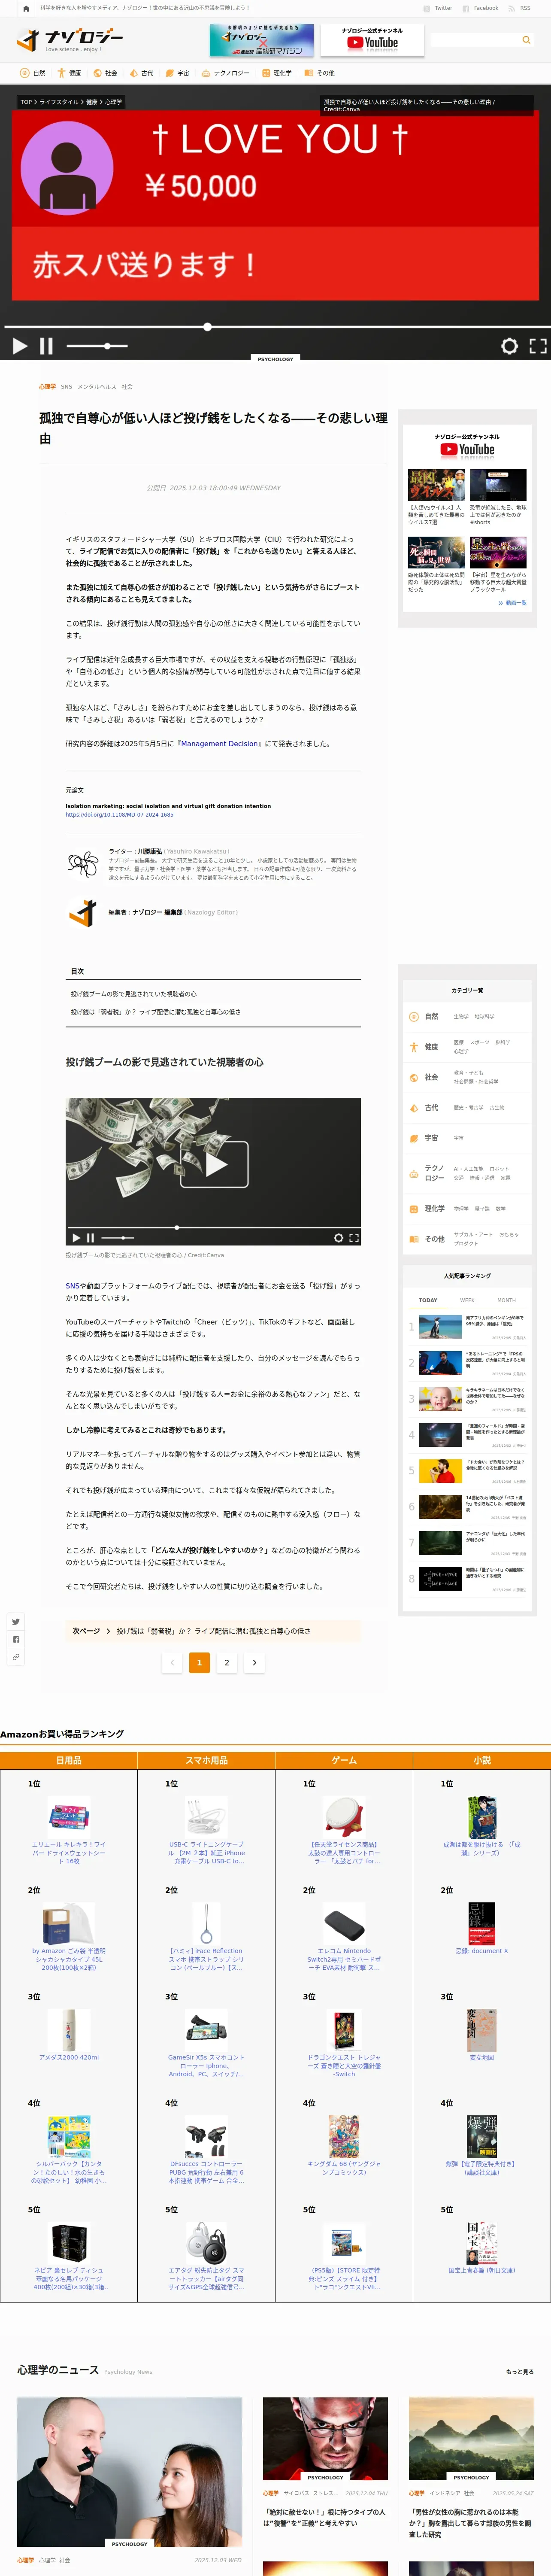Screen dimensions: 551x2576
Task: Open the YouTube channel banner in sidebar
Action: click(467, 446)
